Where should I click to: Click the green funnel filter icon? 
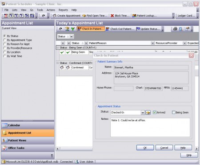click(73, 29)
